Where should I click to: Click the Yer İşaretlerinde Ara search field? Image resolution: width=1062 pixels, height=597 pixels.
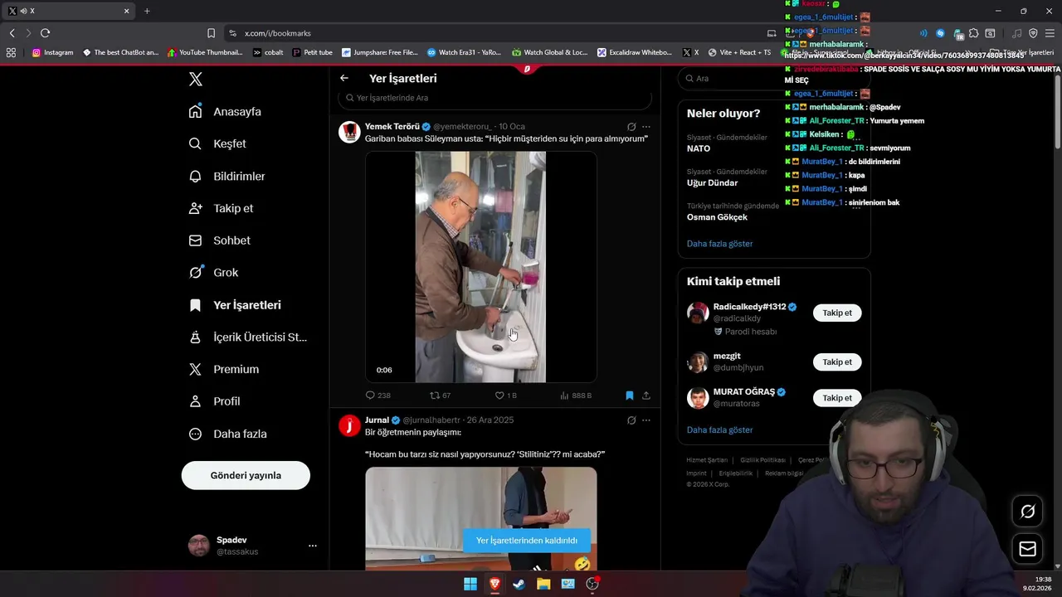point(494,98)
